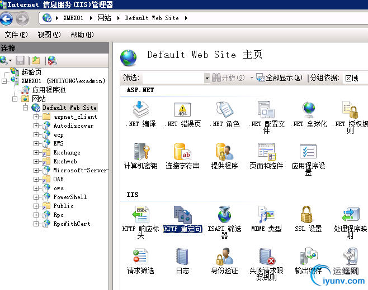Open the SSL 设置 padlock icon
The width and height of the screenshot is (368, 290).
click(306, 214)
